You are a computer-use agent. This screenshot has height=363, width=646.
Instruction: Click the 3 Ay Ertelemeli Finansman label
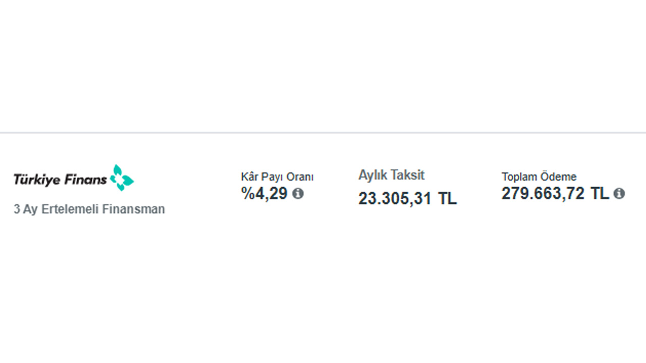pyautogui.click(x=89, y=209)
